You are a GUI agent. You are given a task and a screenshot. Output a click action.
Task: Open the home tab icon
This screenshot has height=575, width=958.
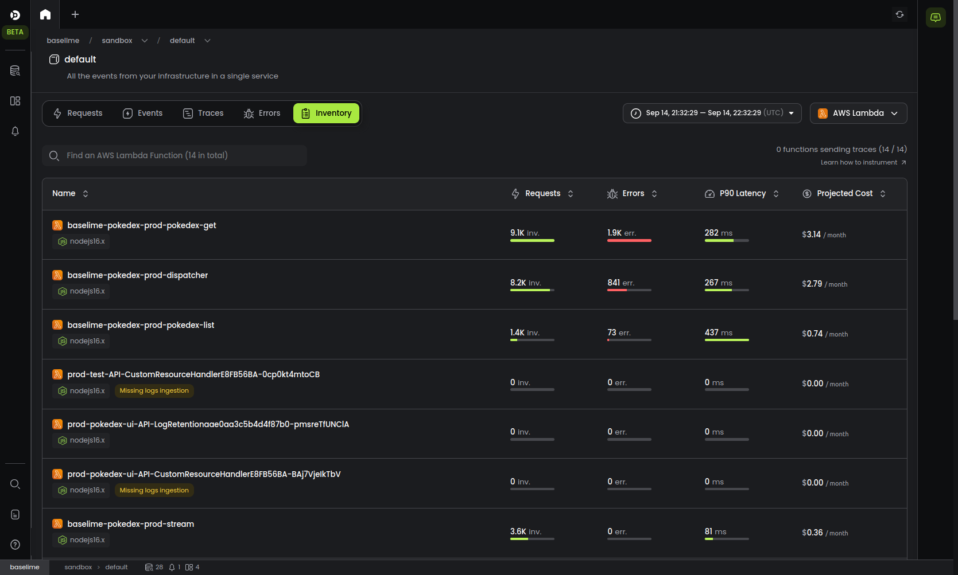tap(45, 14)
